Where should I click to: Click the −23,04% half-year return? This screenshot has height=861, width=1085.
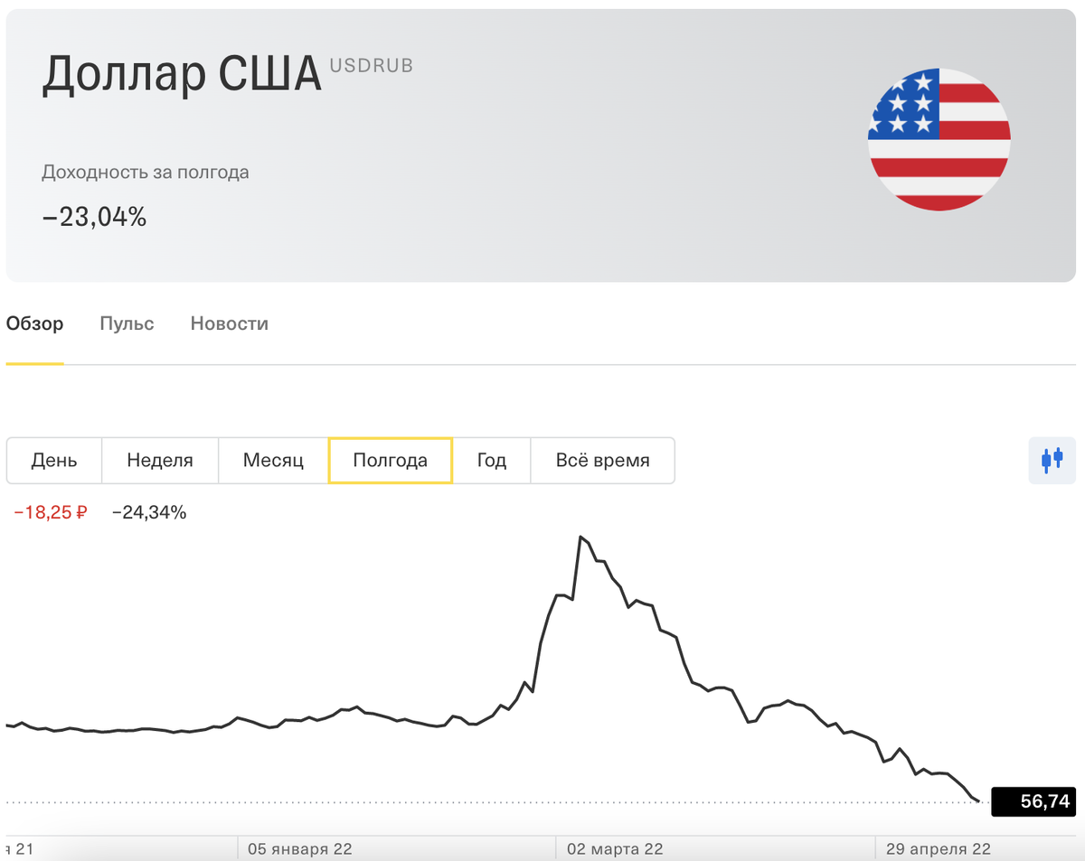[x=94, y=217]
